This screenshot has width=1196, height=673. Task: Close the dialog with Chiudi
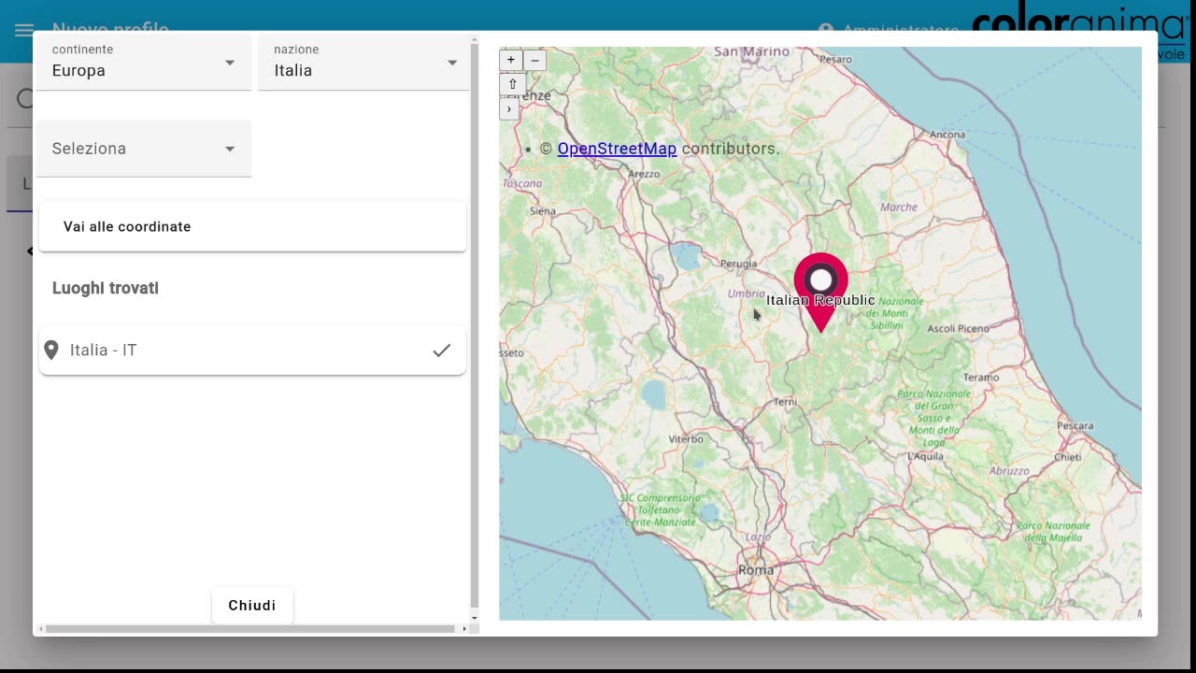252,606
